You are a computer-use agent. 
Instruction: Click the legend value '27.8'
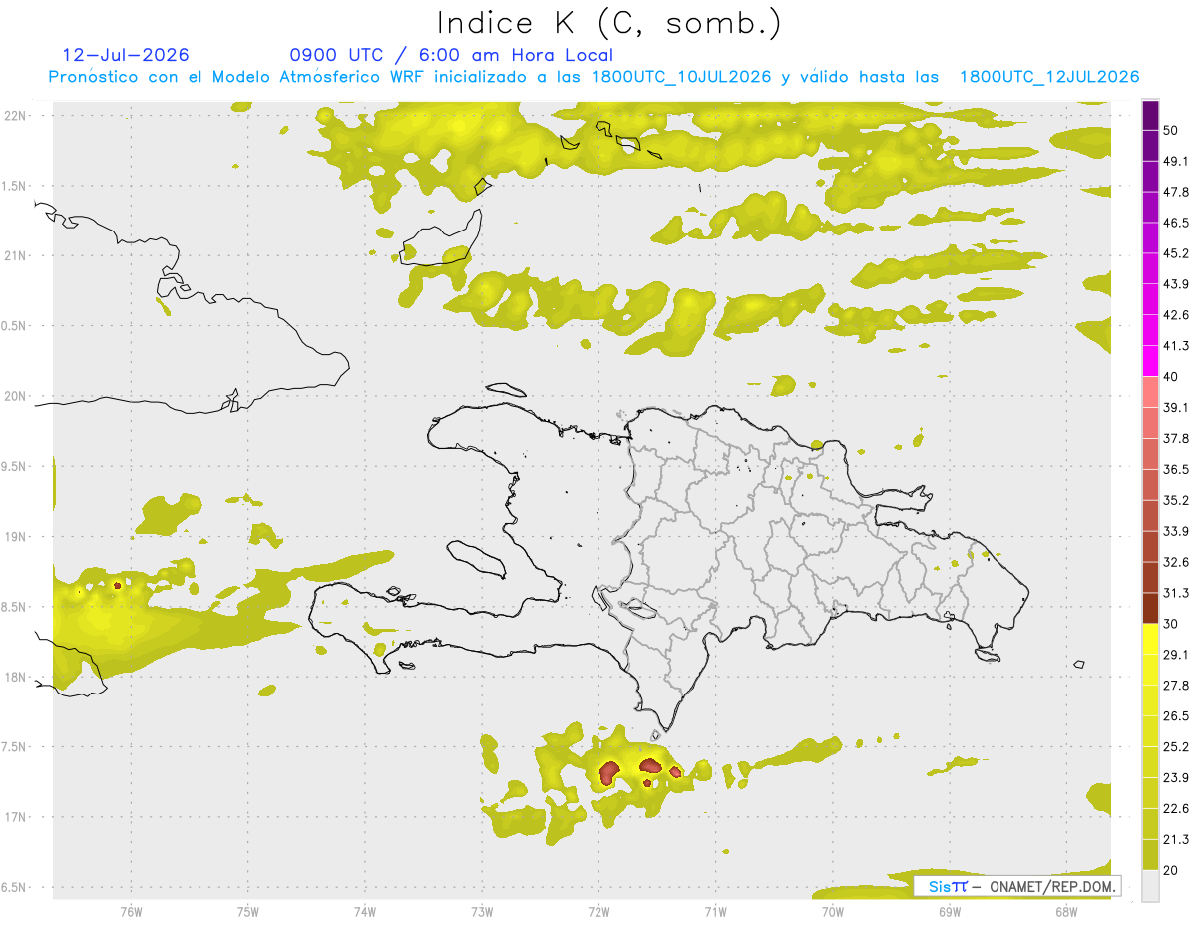(x=1176, y=685)
